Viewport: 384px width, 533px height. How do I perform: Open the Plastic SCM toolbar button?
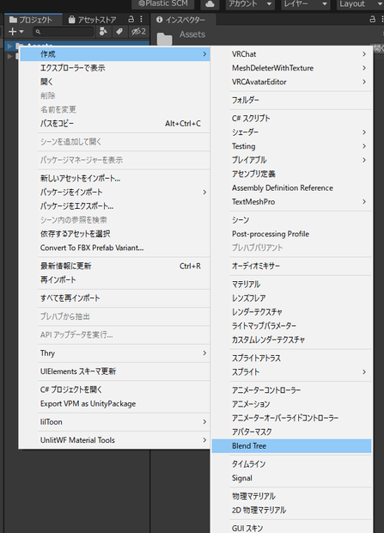coord(162,4)
